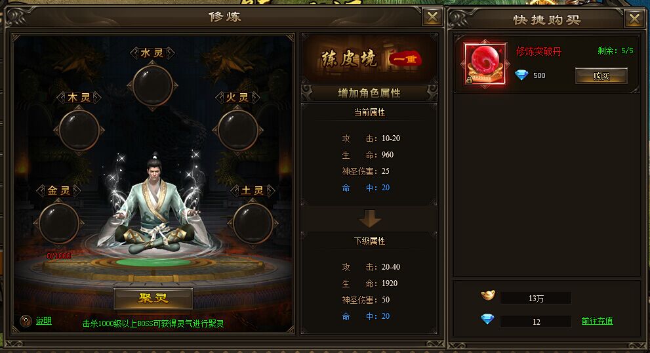Click the 聚灵 gather spirit button
This screenshot has height=353, width=650.
point(153,299)
